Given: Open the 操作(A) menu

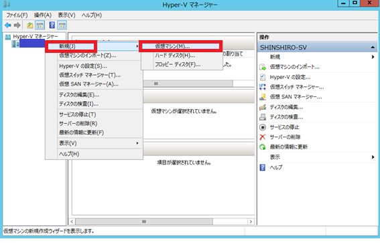Looking at the screenshot, I should point(43,15).
